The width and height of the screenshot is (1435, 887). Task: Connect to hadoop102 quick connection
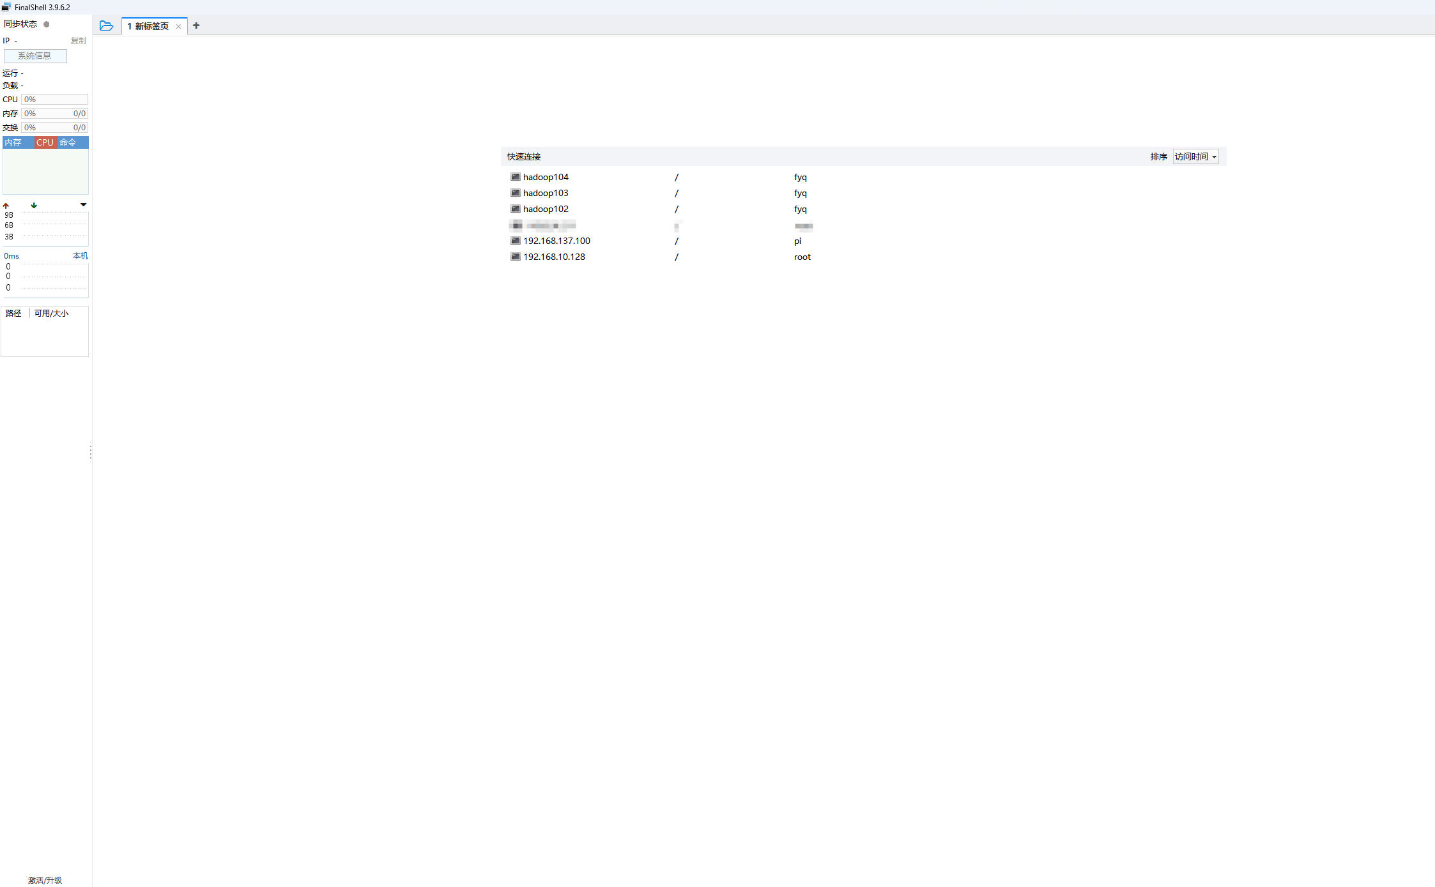point(546,209)
